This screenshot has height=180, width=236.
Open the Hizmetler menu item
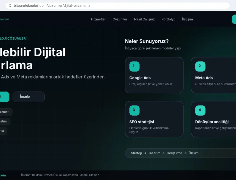[x=98, y=19]
